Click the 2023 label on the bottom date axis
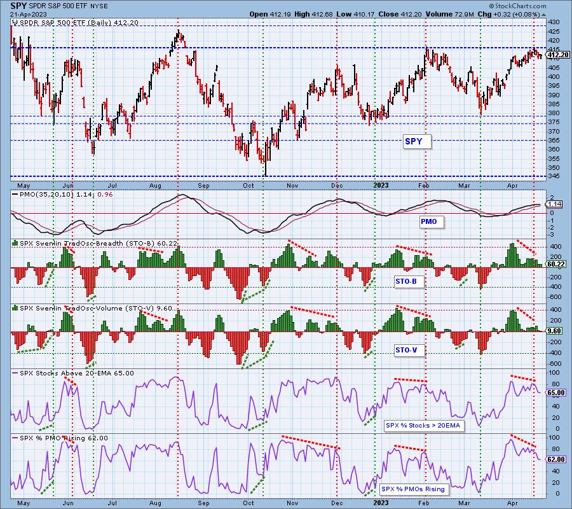Image resolution: width=572 pixels, height=509 pixels. coord(381,503)
